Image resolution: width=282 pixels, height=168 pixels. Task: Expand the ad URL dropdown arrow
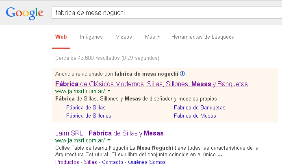(109, 91)
